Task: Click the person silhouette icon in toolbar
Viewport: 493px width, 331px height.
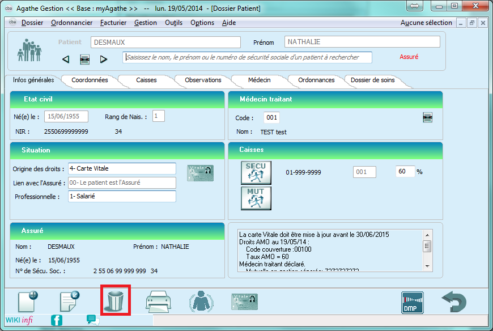Action: click(201, 302)
